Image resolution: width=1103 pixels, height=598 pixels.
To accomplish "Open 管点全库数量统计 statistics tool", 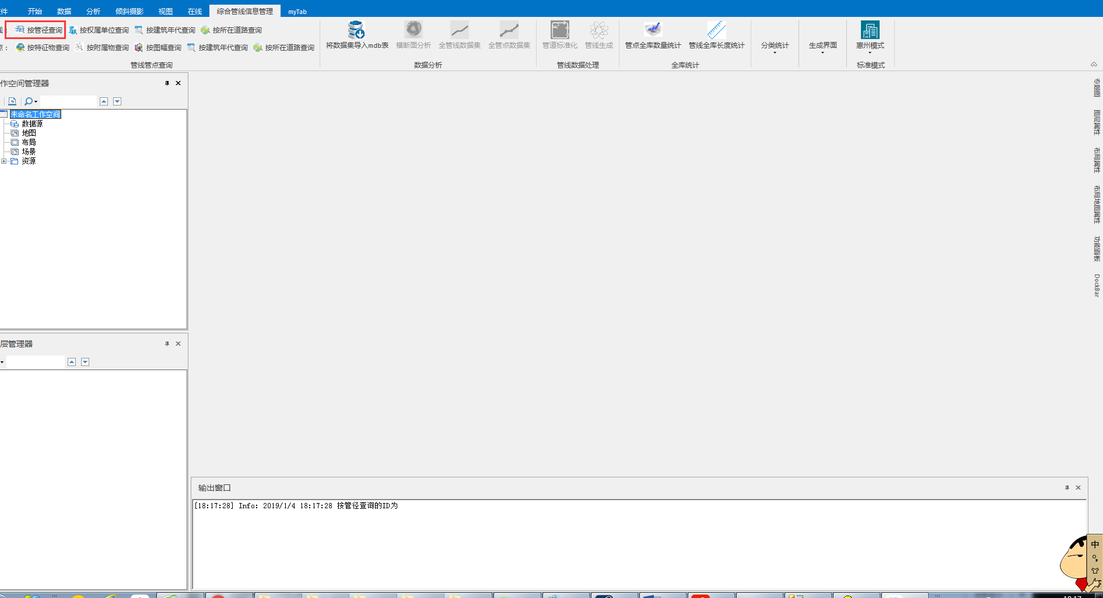I will click(653, 35).
